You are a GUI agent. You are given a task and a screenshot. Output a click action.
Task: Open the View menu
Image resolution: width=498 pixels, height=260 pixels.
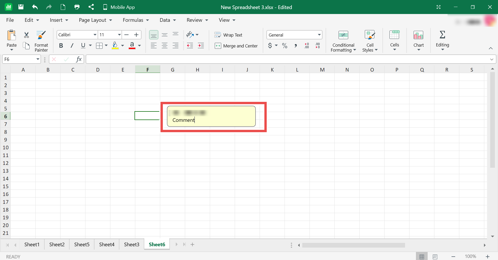[x=227, y=20]
